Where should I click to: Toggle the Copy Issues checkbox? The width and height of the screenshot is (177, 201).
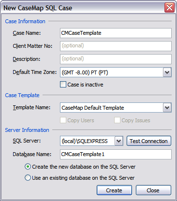[117, 120]
